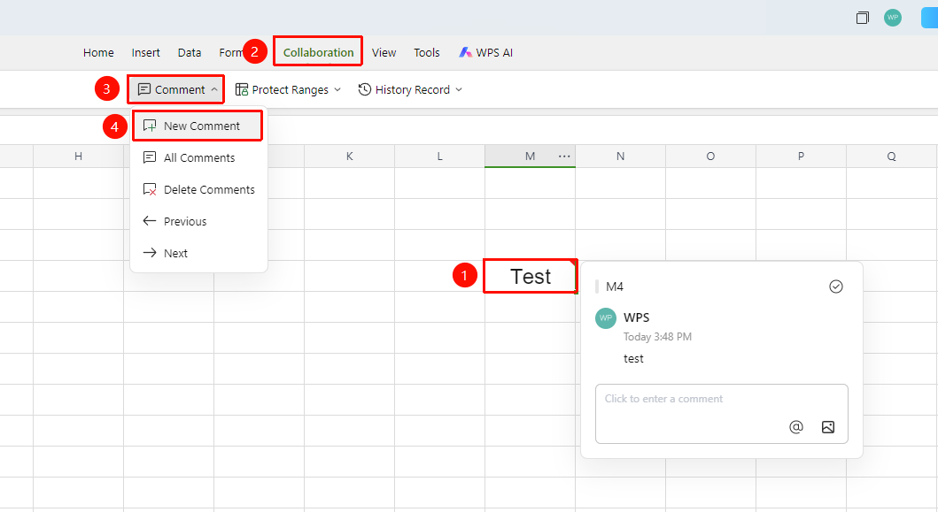
Task: Insert an @ mention in the comment
Action: point(795,427)
